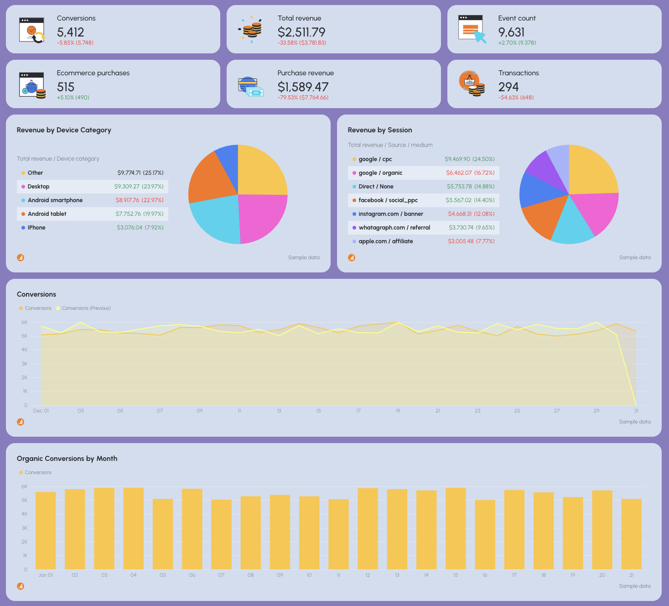Click data source icon on Organic Conversions chart
The width and height of the screenshot is (669, 606).
(x=21, y=586)
